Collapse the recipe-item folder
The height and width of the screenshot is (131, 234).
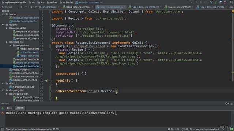[10, 45]
